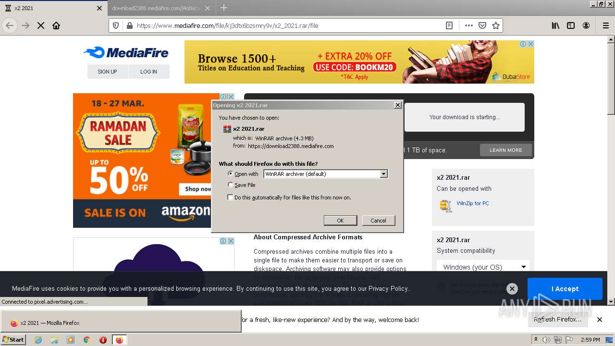Screen dimensions: 615x346
Task: Open AdChoices info icon on DubaiStore banner
Action: [x=523, y=44]
